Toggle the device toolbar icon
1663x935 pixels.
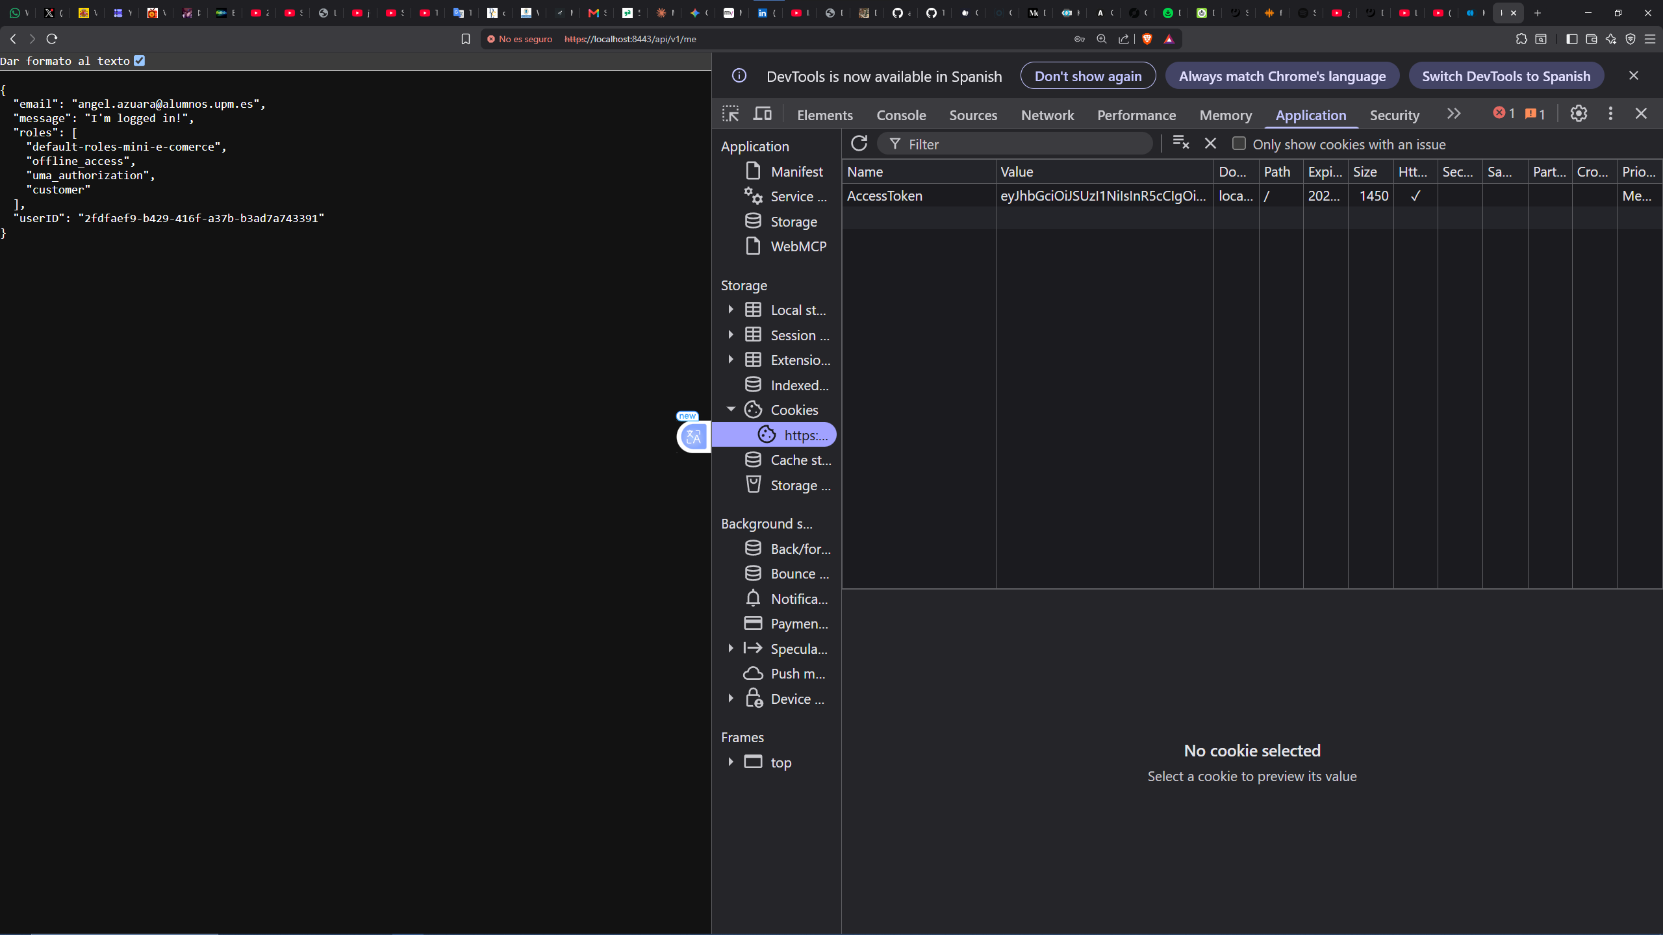tap(763, 114)
